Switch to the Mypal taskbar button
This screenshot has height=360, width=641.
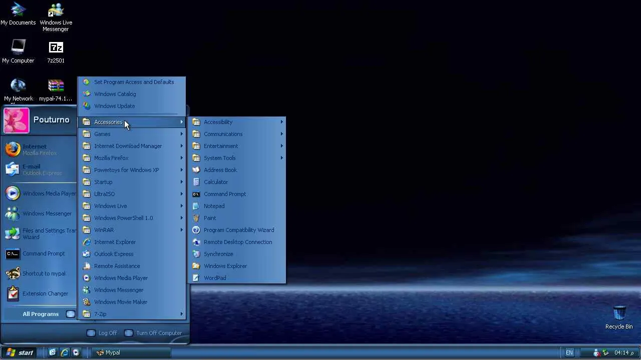pyautogui.click(x=132, y=352)
